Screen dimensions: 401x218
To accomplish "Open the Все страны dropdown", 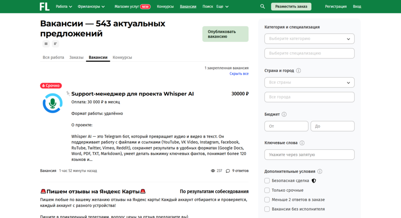I will click(x=309, y=82).
